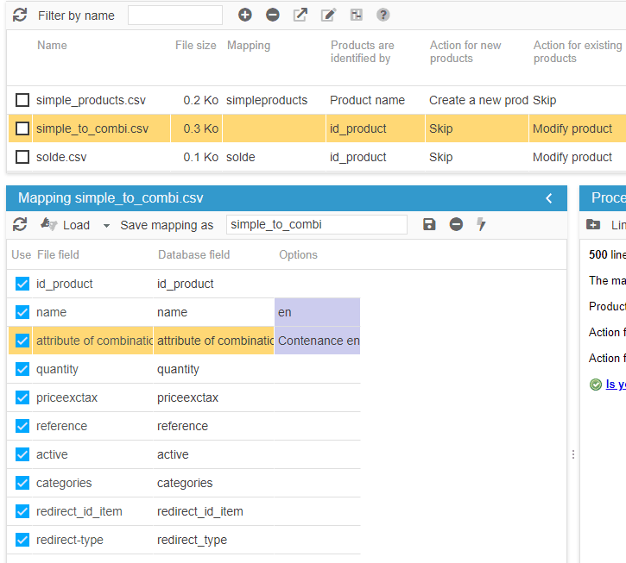
Task: Collapse the Mapping simple_to_combi.csv panel
Action: (x=549, y=198)
